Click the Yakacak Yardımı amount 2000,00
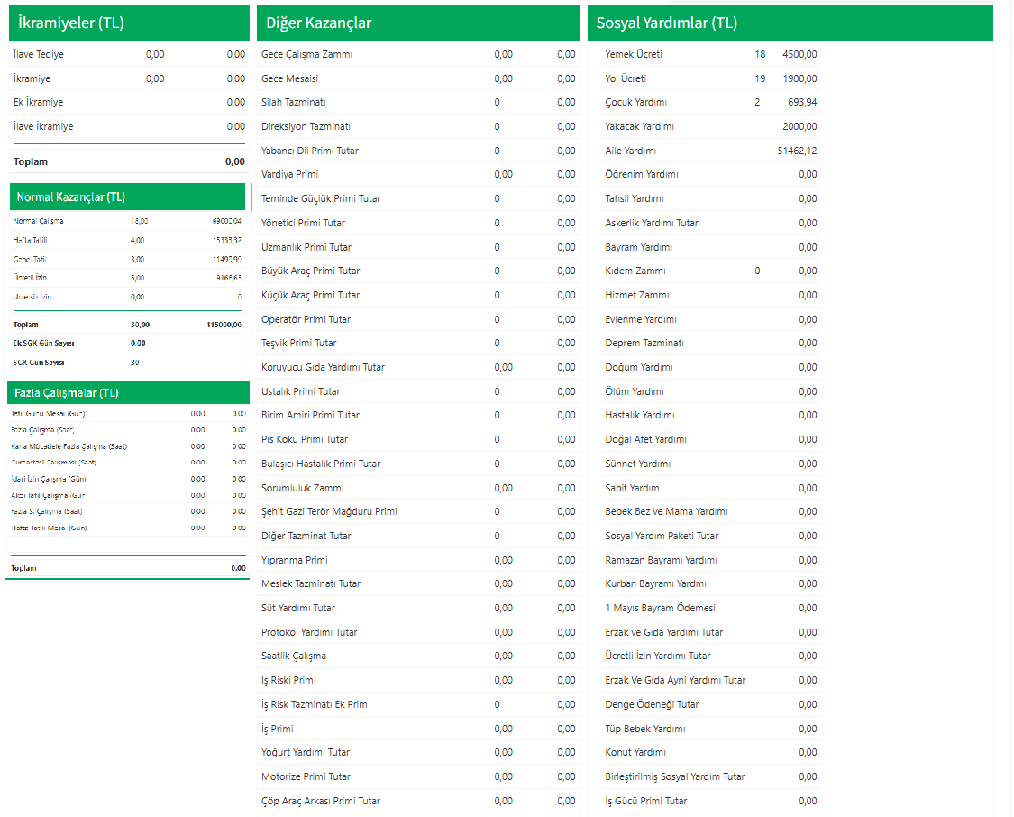Screen dimensions: 1014x817 pos(800,126)
